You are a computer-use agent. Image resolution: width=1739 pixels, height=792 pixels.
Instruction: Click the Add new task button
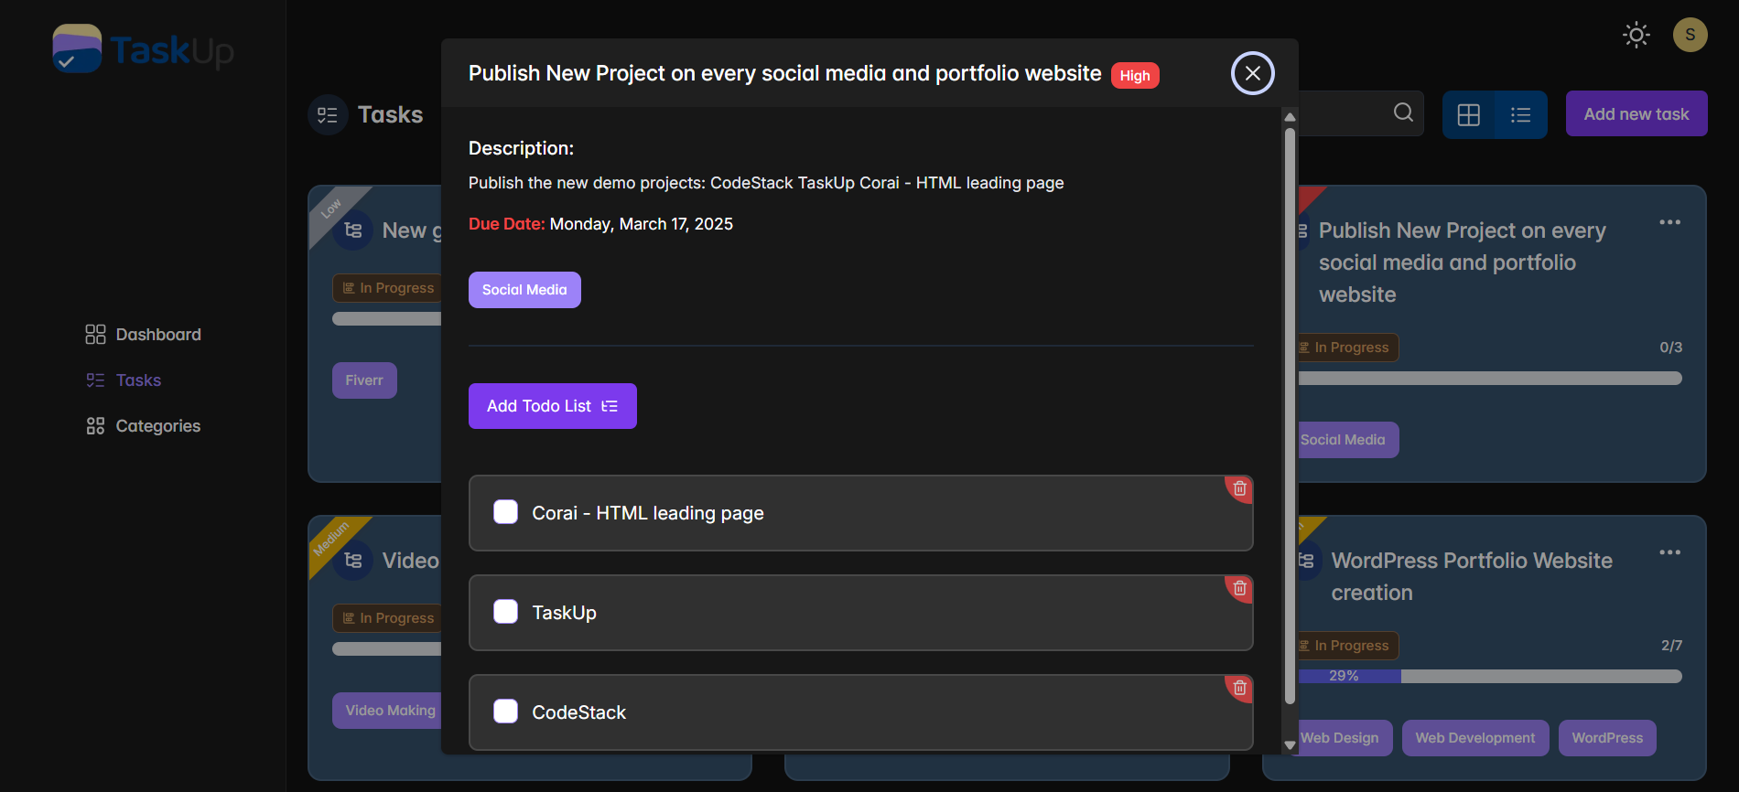pos(1636,114)
